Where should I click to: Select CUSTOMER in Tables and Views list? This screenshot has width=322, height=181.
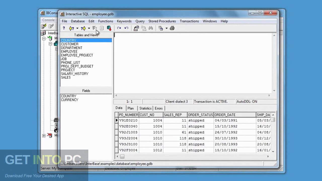pyautogui.click(x=70, y=44)
